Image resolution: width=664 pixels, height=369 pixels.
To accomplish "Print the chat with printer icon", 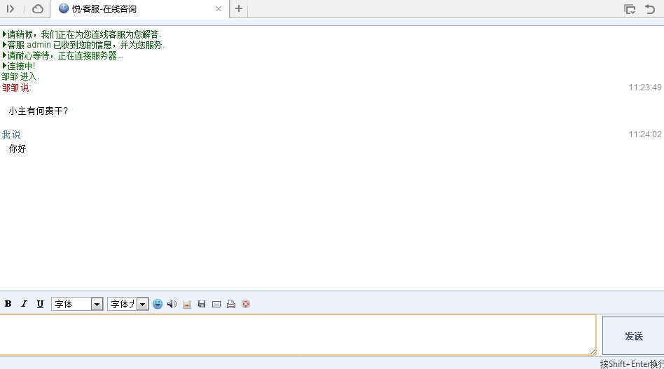I will click(x=231, y=304).
